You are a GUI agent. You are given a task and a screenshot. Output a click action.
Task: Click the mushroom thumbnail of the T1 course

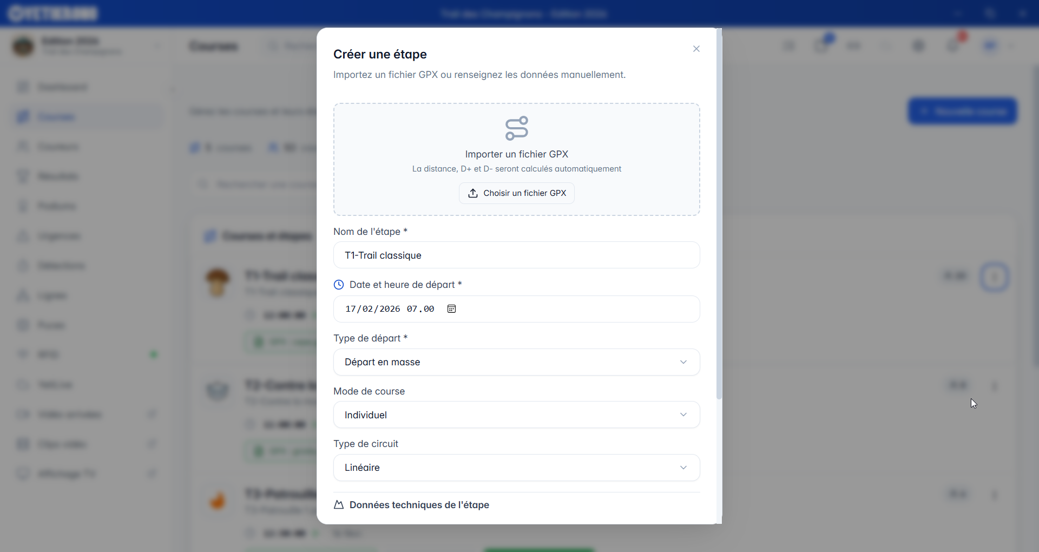point(218,282)
